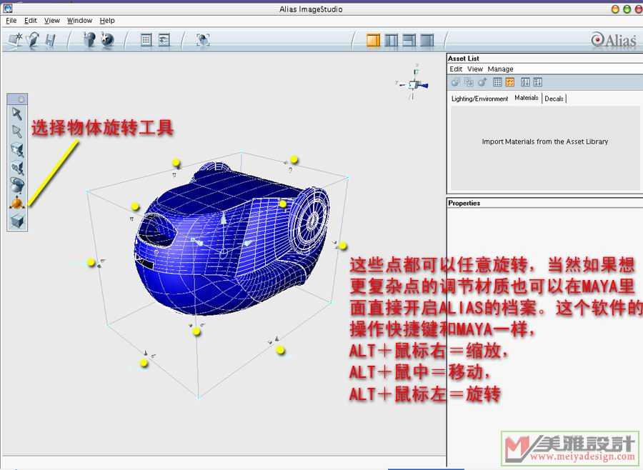
Task: Open the Help menu
Action: click(x=107, y=21)
